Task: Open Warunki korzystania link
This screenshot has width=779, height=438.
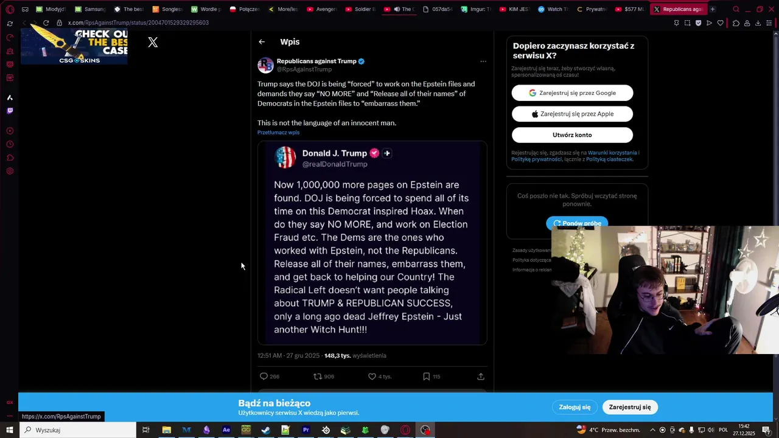Action: coord(612,153)
